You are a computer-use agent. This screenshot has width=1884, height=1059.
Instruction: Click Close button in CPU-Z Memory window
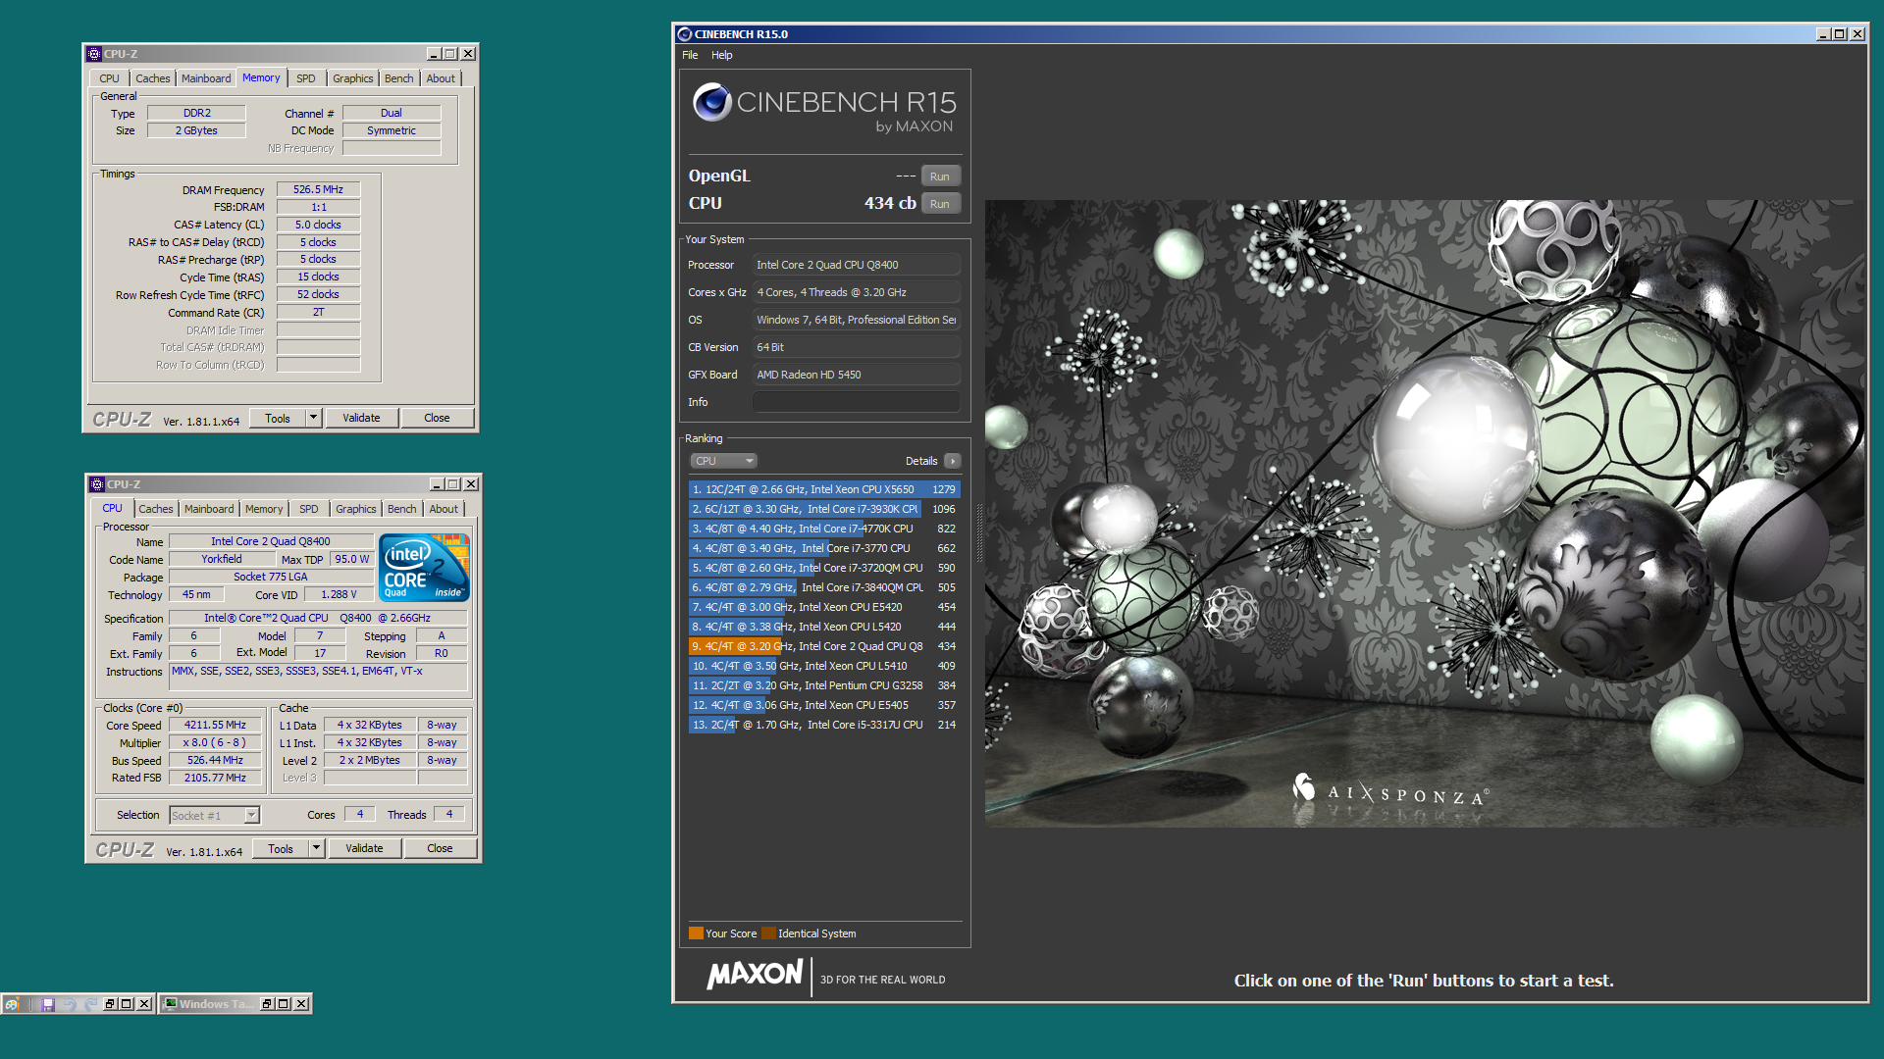(437, 418)
